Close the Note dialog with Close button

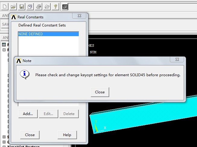click(100, 92)
